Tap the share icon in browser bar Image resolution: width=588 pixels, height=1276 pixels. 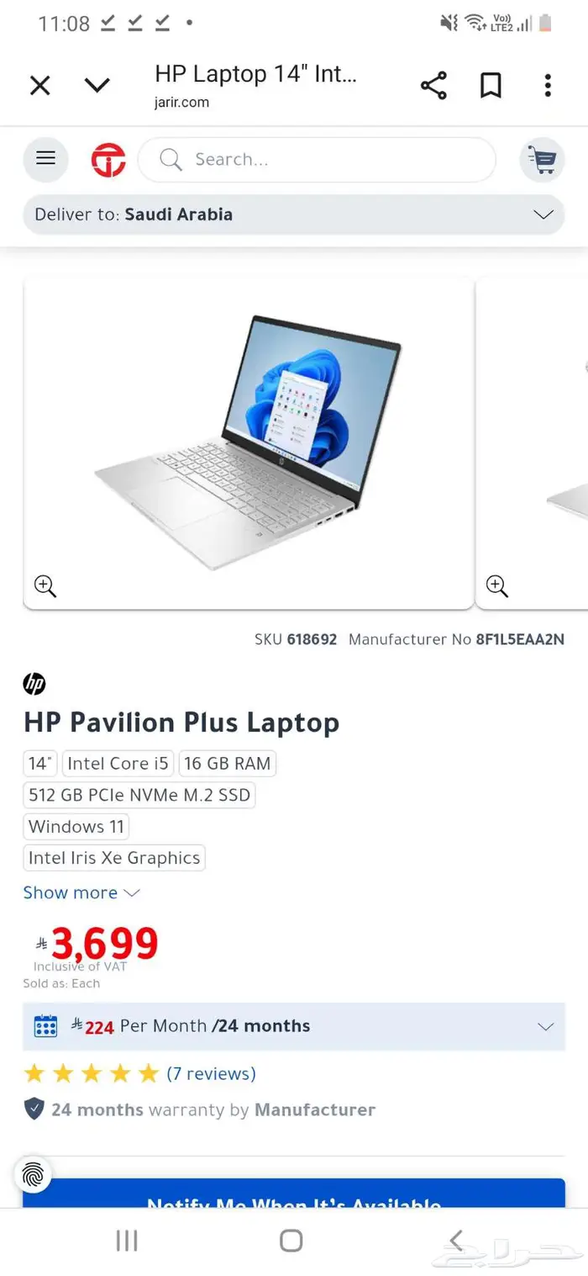433,85
